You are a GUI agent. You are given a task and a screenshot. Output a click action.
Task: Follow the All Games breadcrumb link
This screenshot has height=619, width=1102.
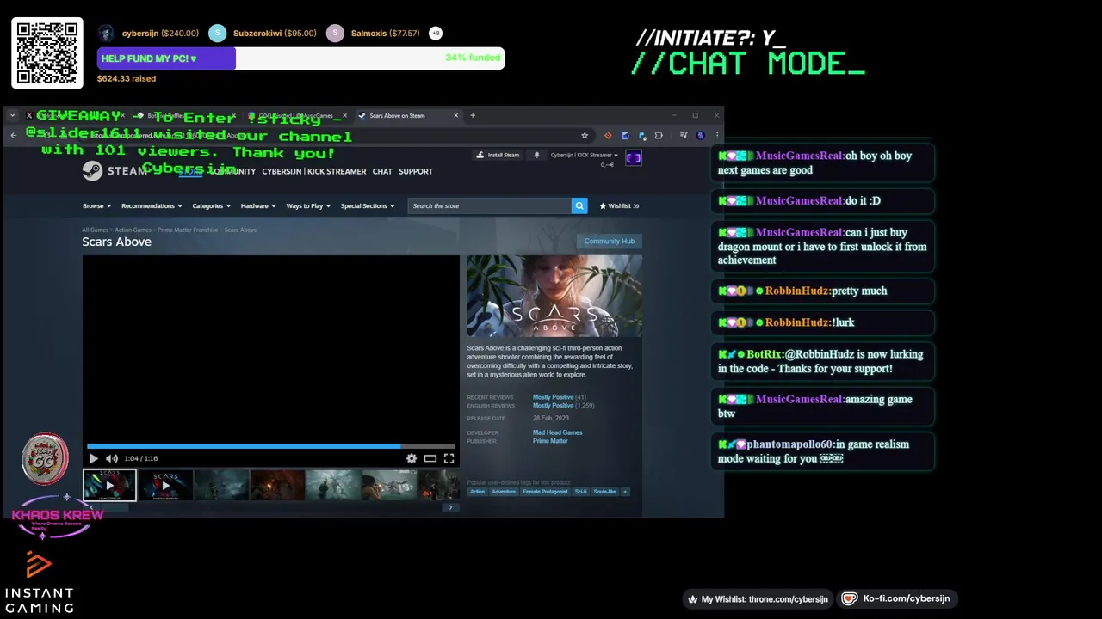(95, 230)
